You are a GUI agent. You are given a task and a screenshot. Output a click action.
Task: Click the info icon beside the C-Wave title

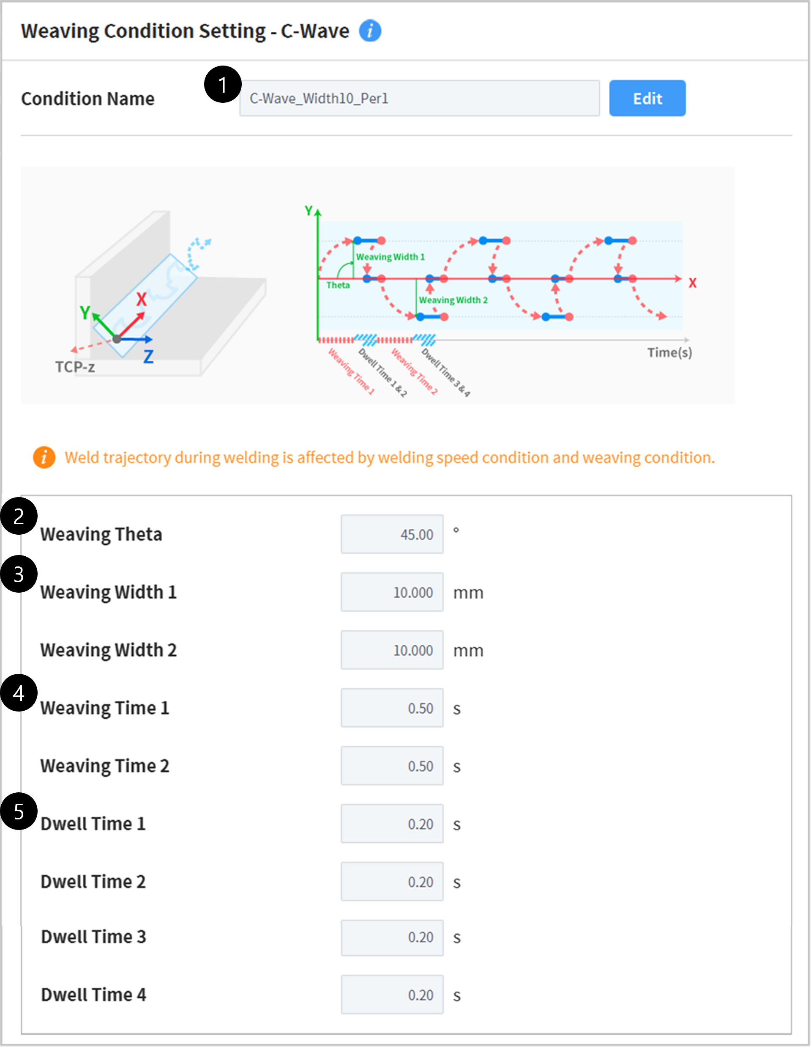coord(370,31)
